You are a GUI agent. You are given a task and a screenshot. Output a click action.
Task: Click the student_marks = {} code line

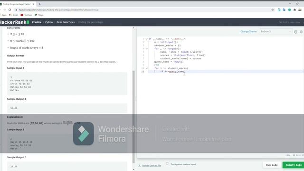pos(168,46)
